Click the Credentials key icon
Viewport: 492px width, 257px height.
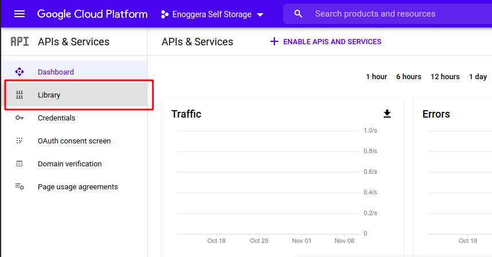pyautogui.click(x=19, y=118)
